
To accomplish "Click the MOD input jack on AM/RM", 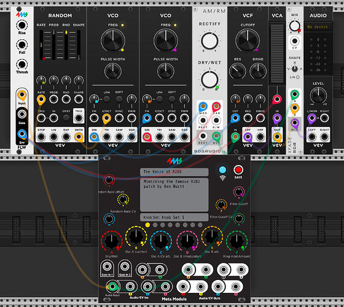I will point(203,107).
